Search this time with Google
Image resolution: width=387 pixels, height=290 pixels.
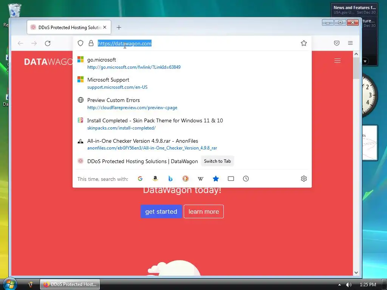click(140, 179)
